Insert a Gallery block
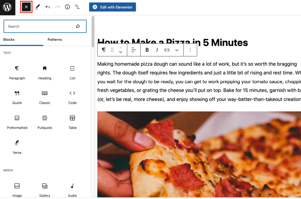301x199 pixels. (x=45, y=190)
